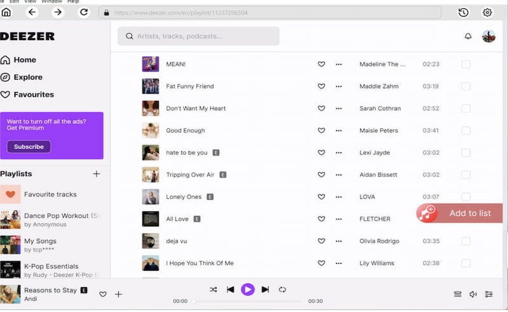The image size is (508, 312).
Task: Click the browser home icon
Action: 6,12
